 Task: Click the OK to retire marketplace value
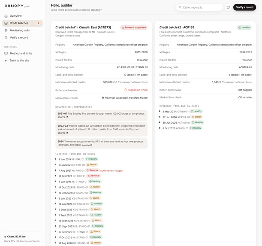(x=245, y=97)
